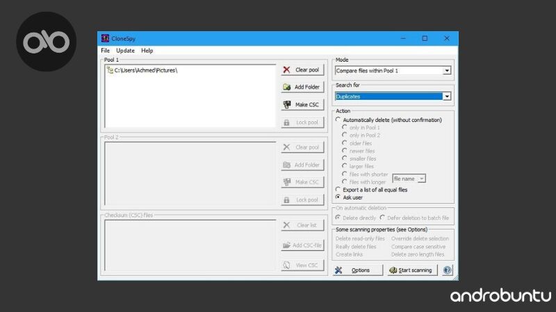Click the Compare case sensitive property
The image size is (556, 312).
click(x=418, y=247)
